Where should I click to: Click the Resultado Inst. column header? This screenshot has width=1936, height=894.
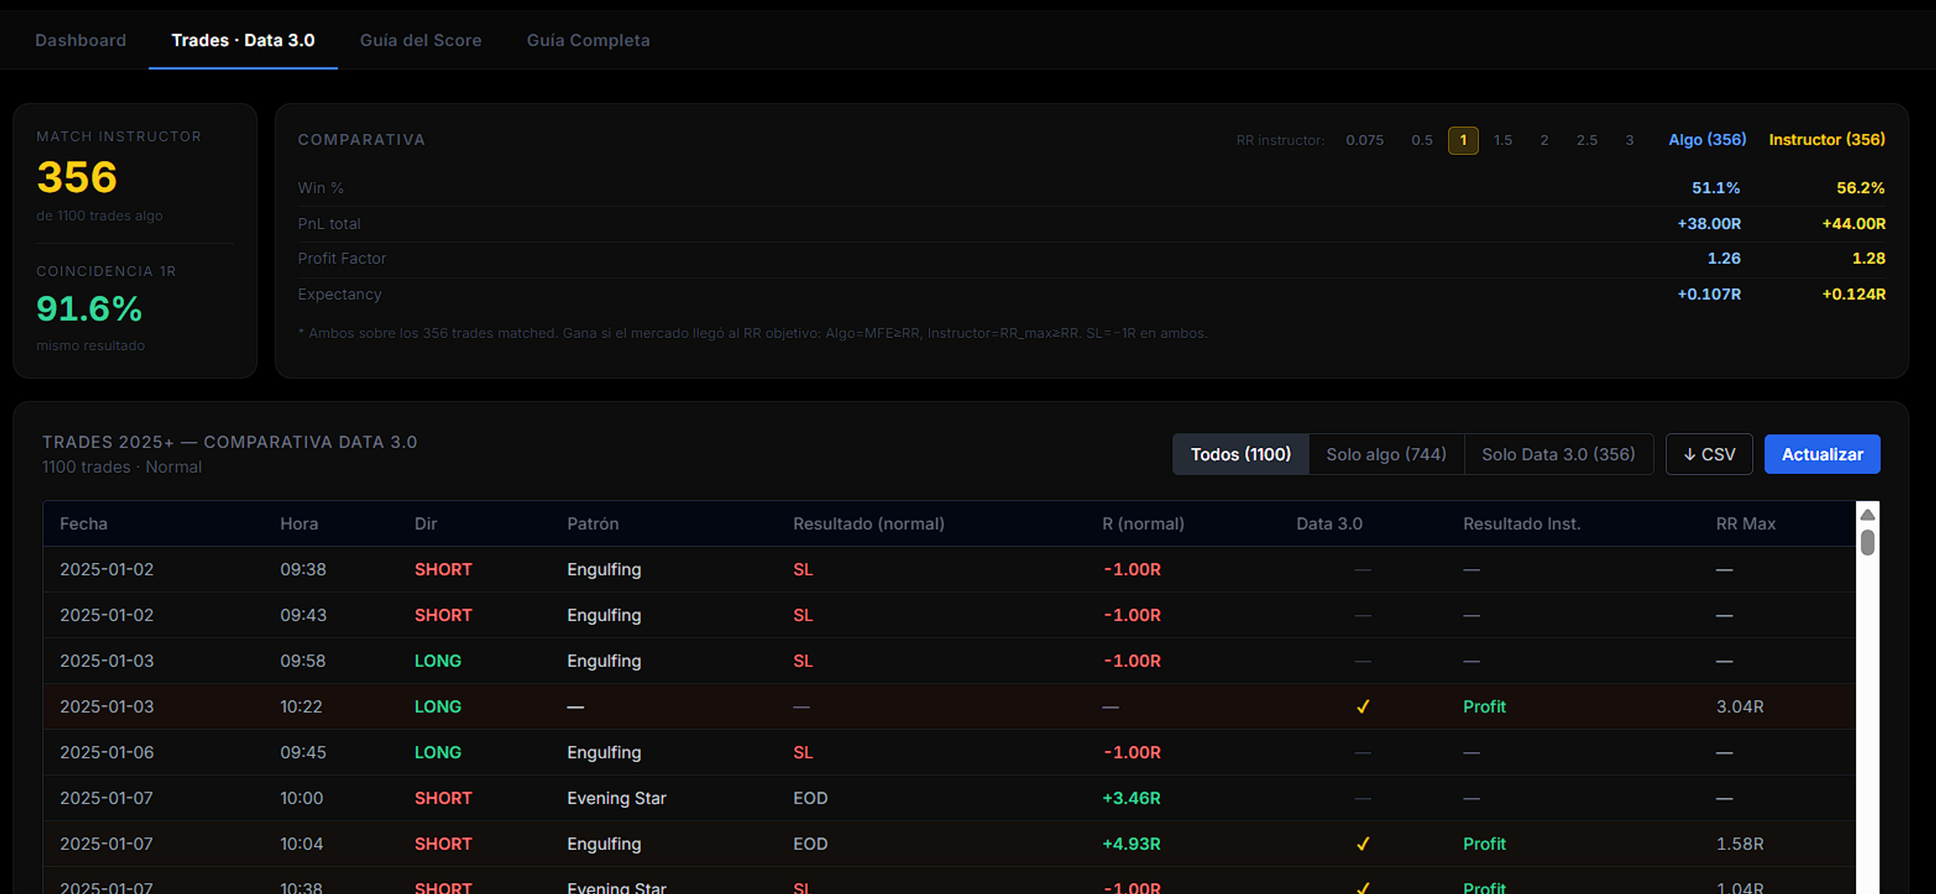pos(1522,523)
